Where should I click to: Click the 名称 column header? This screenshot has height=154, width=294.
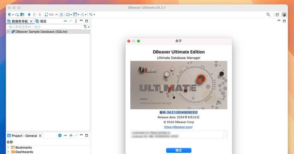point(10,142)
